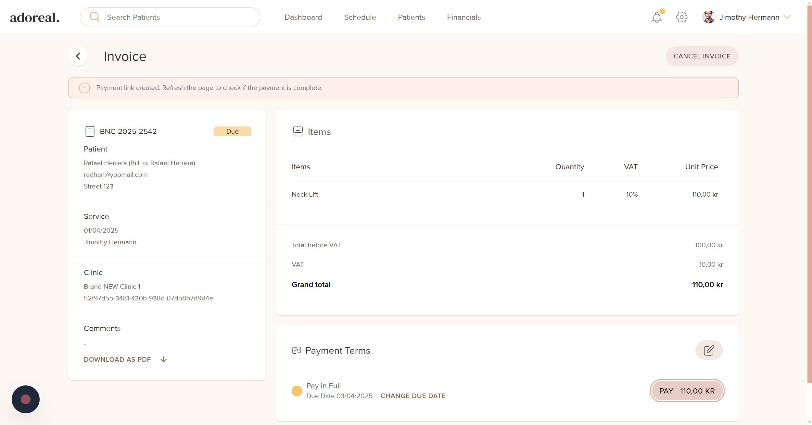Go to the Schedule page

pos(360,17)
